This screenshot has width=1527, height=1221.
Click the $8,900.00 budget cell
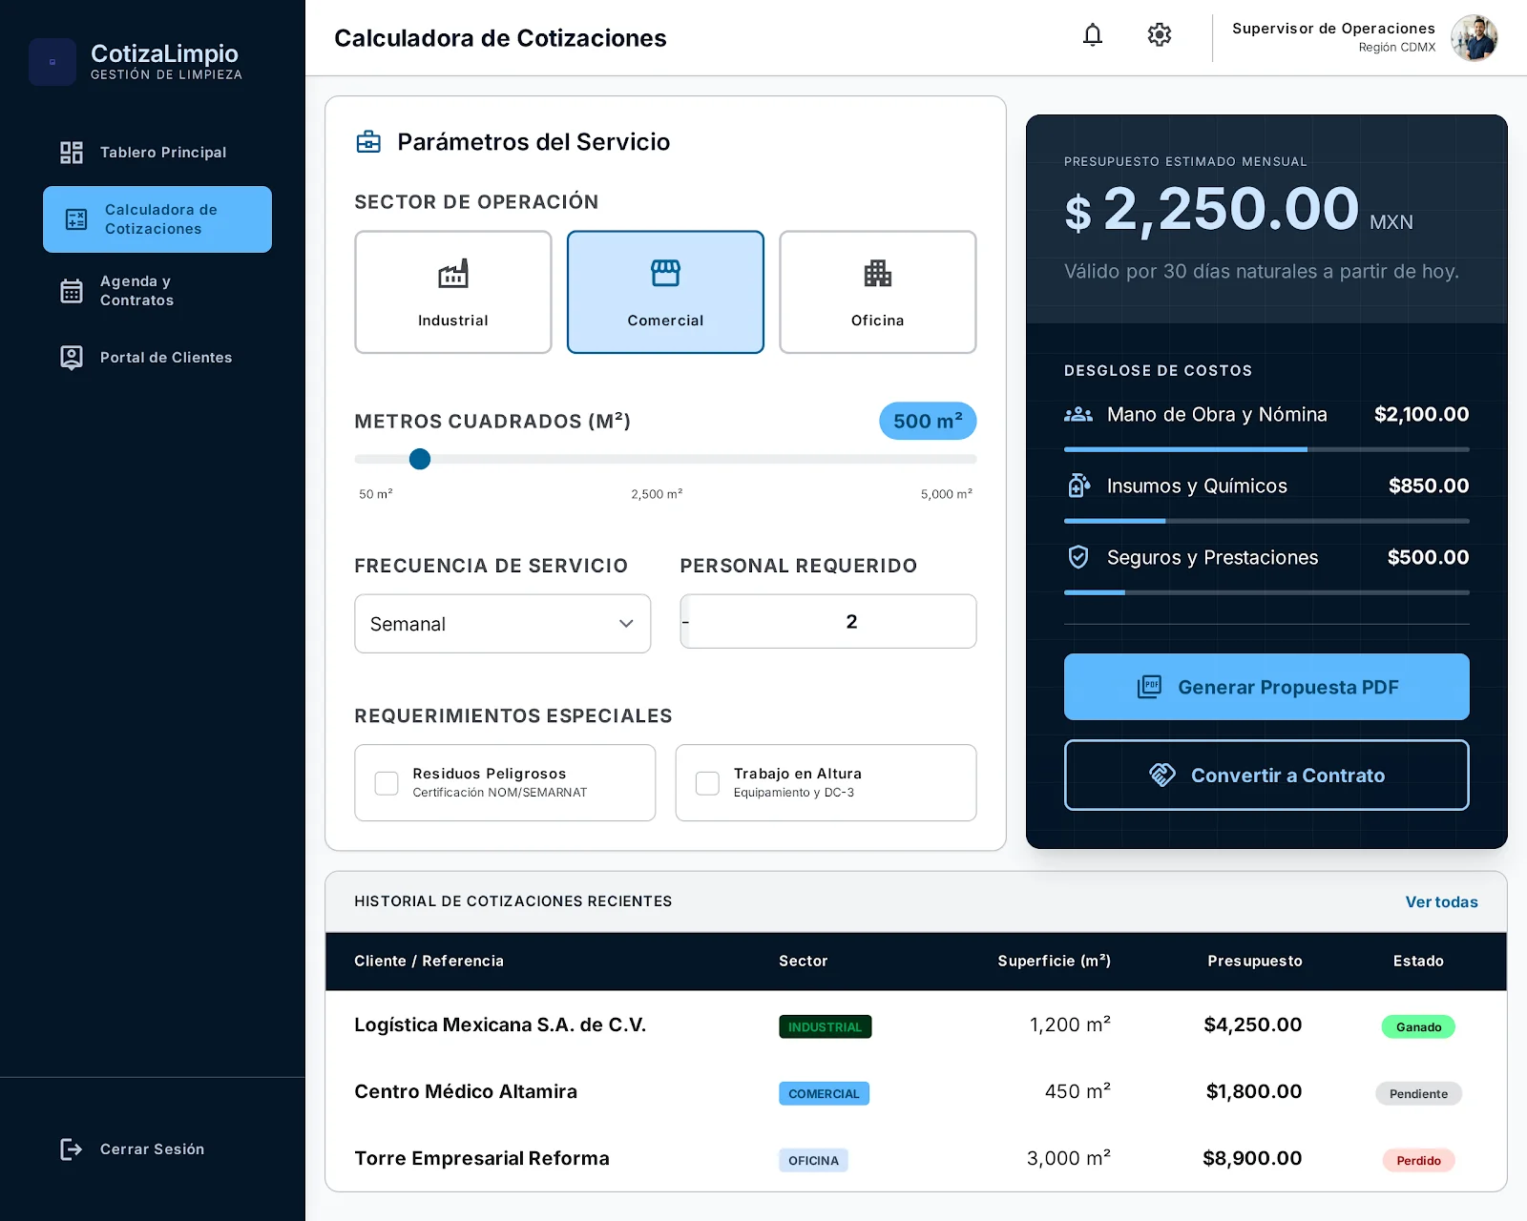click(1252, 1158)
